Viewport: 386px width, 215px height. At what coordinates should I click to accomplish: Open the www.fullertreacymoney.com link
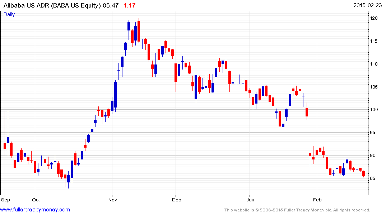click(x=35, y=210)
